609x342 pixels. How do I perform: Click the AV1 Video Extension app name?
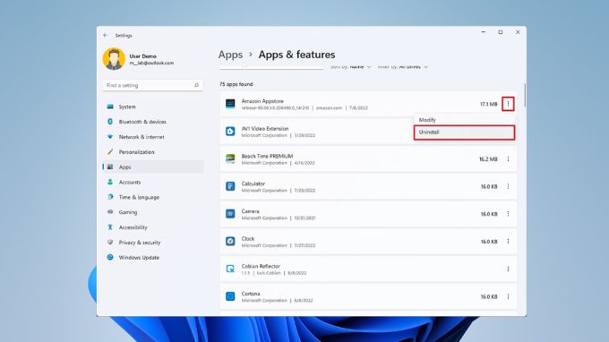tap(265, 129)
